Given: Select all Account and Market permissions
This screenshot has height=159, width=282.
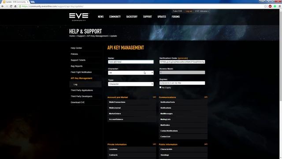Looking at the screenshot, I should [x=154, y=97].
